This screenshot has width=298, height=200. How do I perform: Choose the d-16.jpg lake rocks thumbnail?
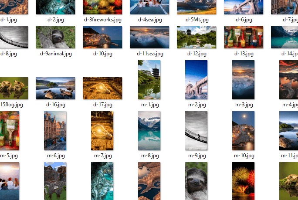(x=55, y=88)
